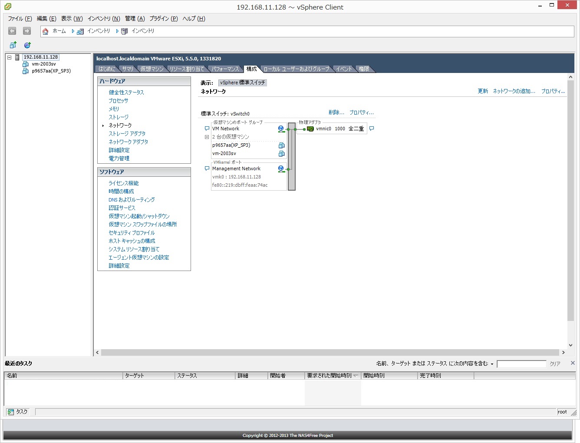Click the vm-2003sv VM icon in tree

click(26, 64)
